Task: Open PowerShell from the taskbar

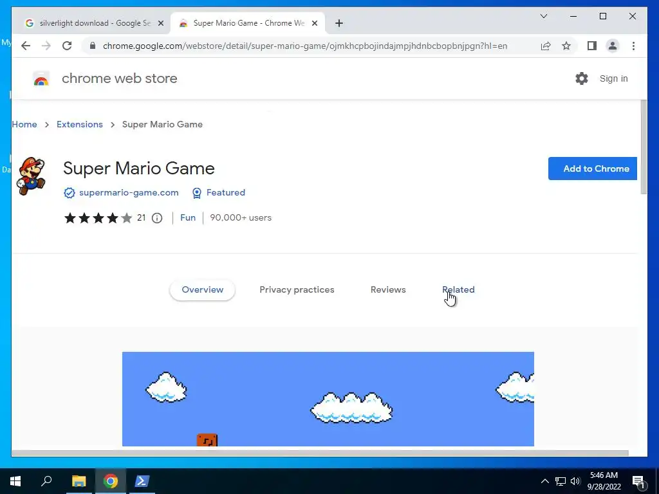Action: click(141, 481)
